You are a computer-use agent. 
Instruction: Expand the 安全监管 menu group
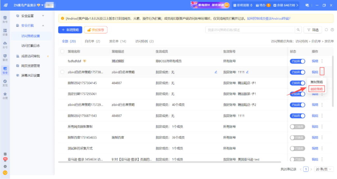[43, 16]
